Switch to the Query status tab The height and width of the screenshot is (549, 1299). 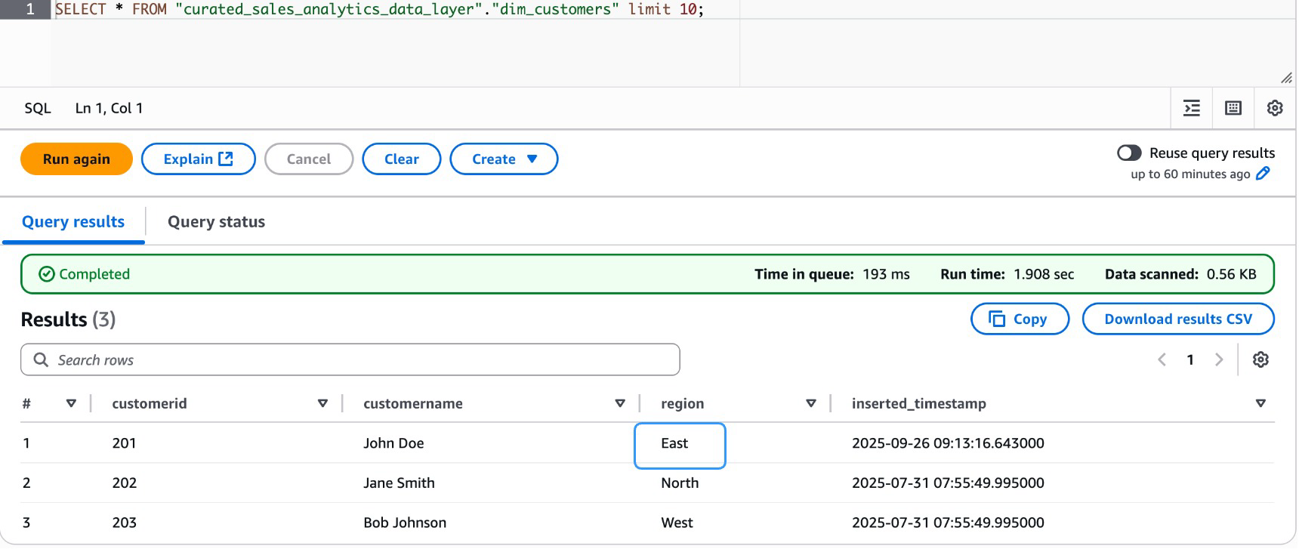[216, 222]
